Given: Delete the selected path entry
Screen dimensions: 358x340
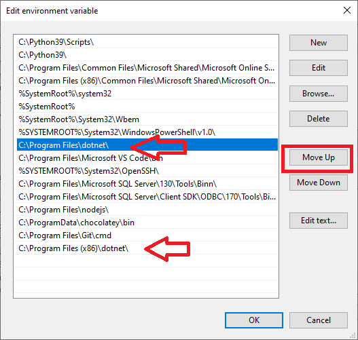Looking at the screenshot, I should coord(319,119).
